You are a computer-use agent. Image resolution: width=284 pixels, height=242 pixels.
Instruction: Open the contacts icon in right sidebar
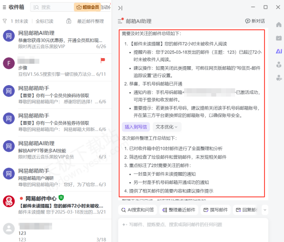(x=279, y=64)
